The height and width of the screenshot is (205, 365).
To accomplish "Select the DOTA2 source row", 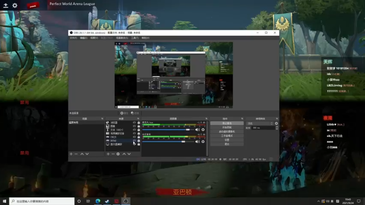I will [123, 141].
